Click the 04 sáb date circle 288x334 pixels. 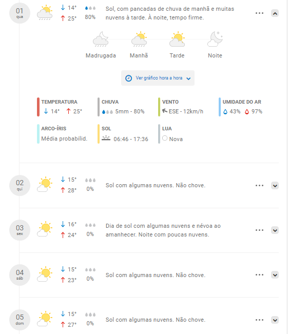20,275
